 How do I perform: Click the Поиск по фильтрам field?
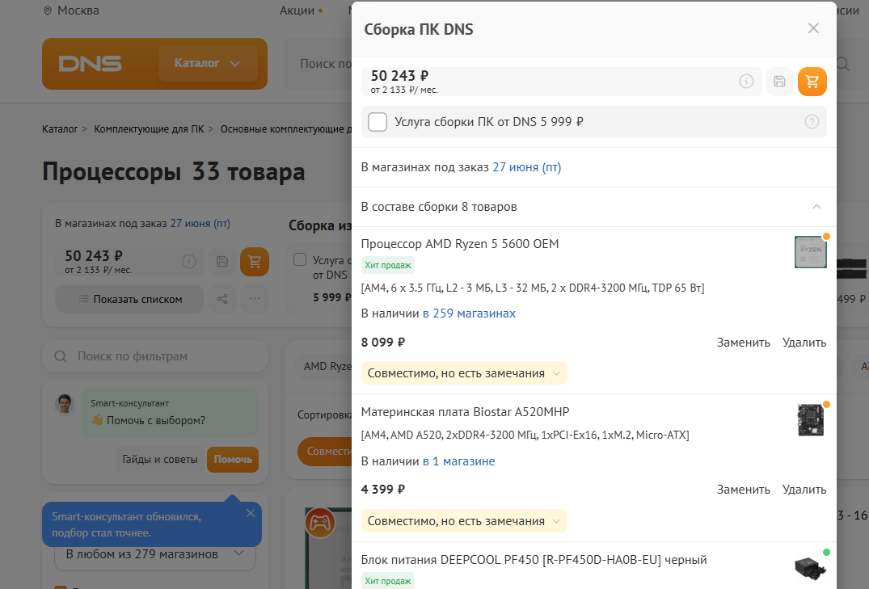155,356
